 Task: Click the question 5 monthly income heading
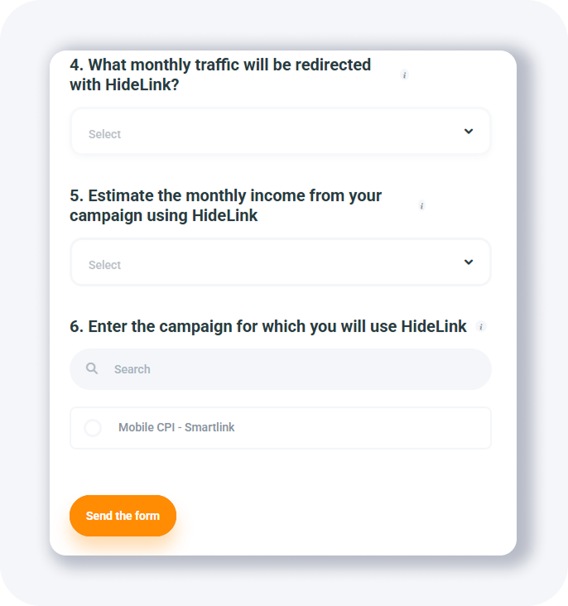click(225, 205)
